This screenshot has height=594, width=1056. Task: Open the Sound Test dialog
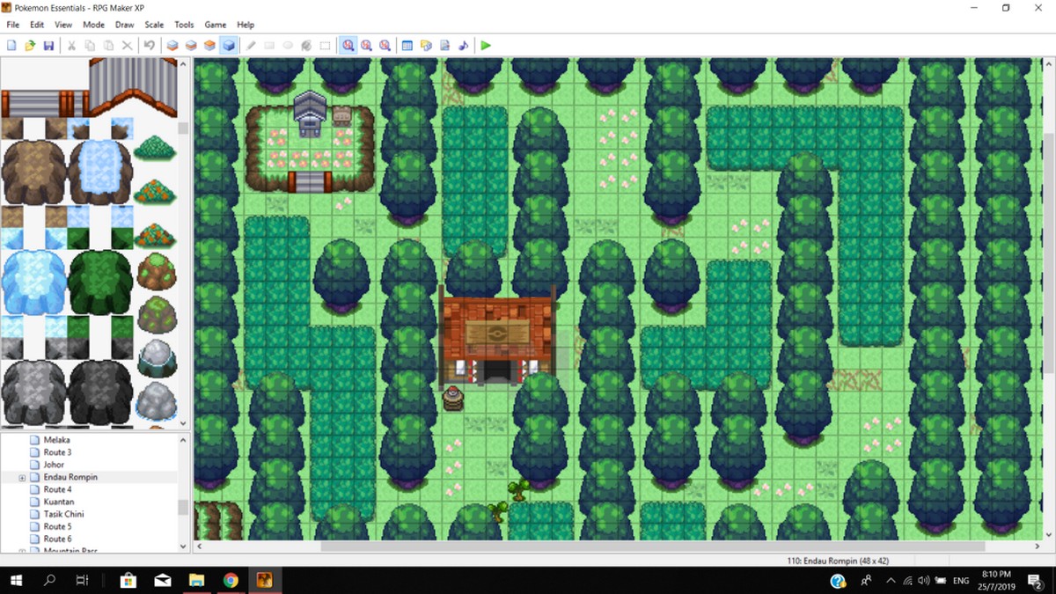[463, 45]
